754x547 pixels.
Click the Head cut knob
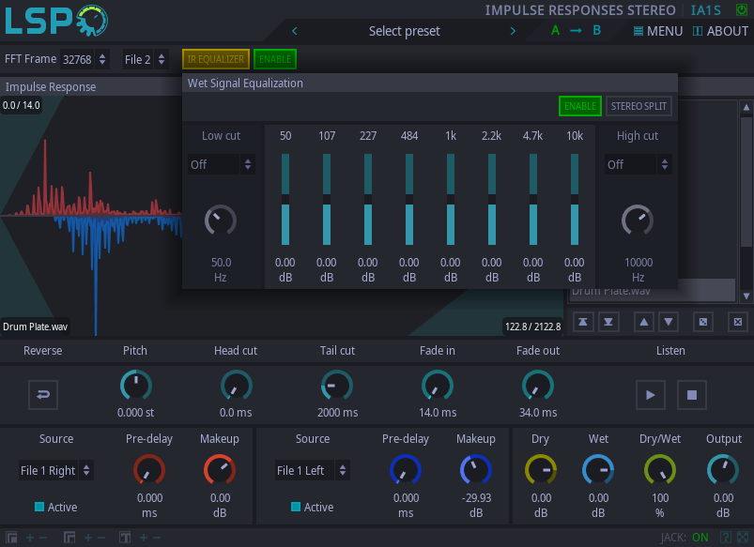point(236,386)
